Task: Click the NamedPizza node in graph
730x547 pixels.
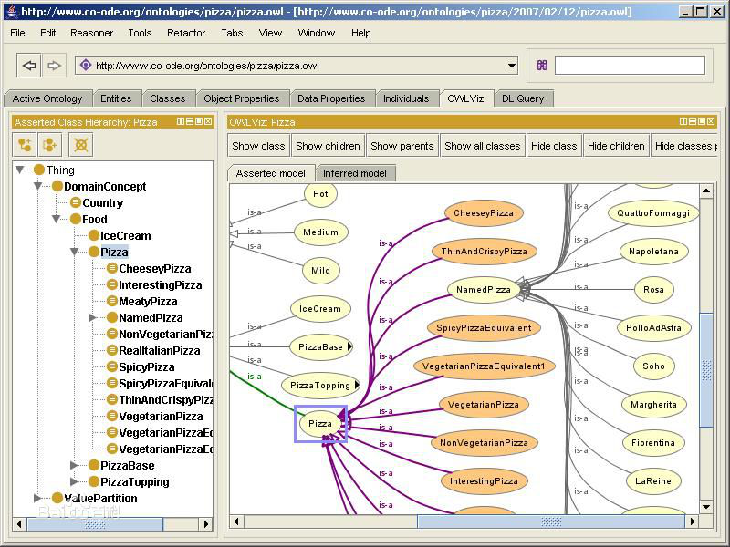Action: 484,290
